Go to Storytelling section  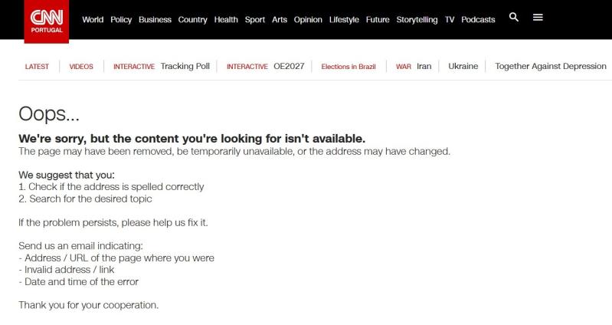(x=417, y=19)
